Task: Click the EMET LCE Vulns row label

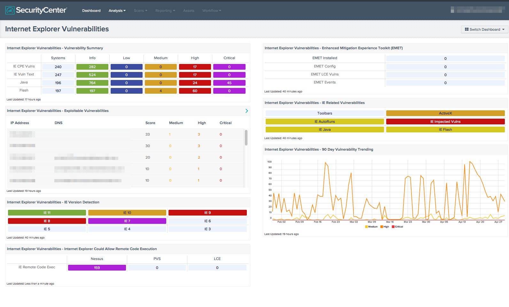Action: tap(325, 74)
